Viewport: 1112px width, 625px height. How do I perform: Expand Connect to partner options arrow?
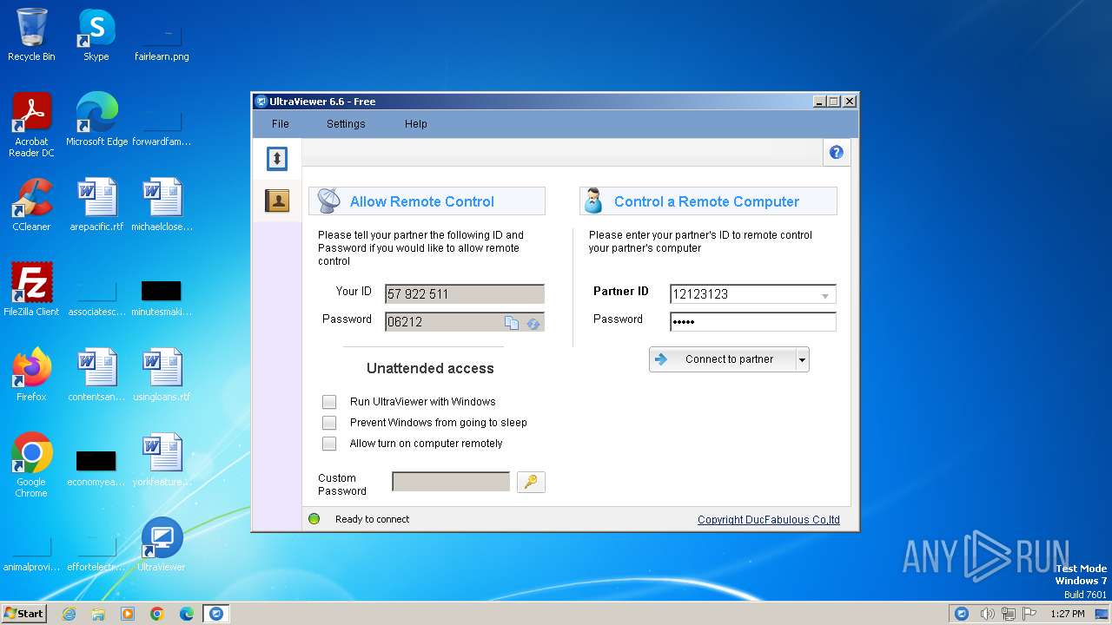point(802,359)
